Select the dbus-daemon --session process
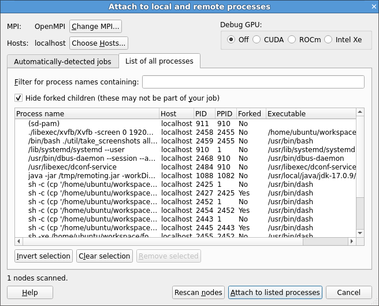Screen dimensions: 379x306 (185, 158)
